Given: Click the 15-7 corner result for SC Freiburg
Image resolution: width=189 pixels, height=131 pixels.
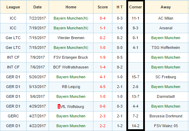Looking at the screenshot, I should 135,77.
